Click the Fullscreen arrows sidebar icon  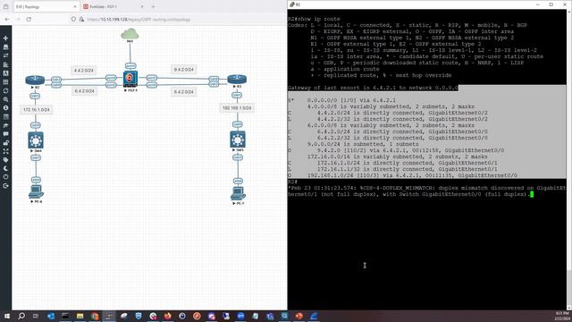pos(5,151)
